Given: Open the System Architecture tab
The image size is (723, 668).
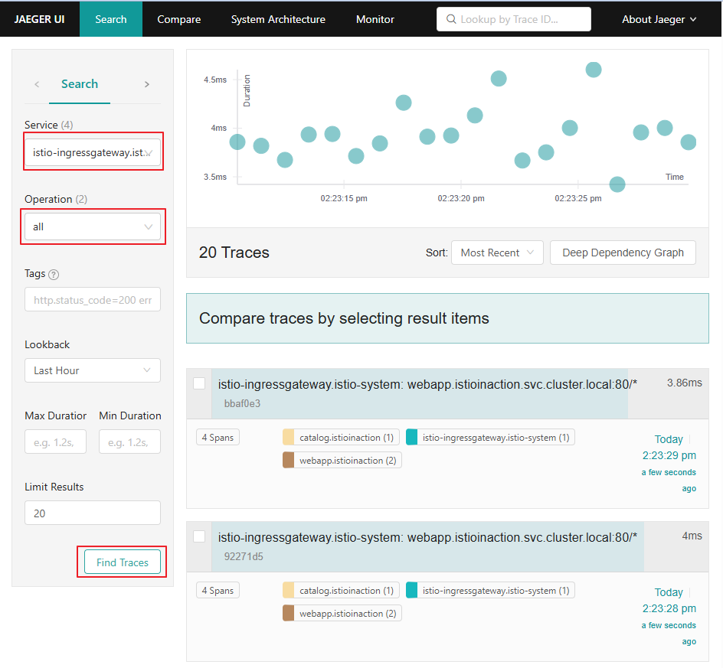Looking at the screenshot, I should 278,19.
